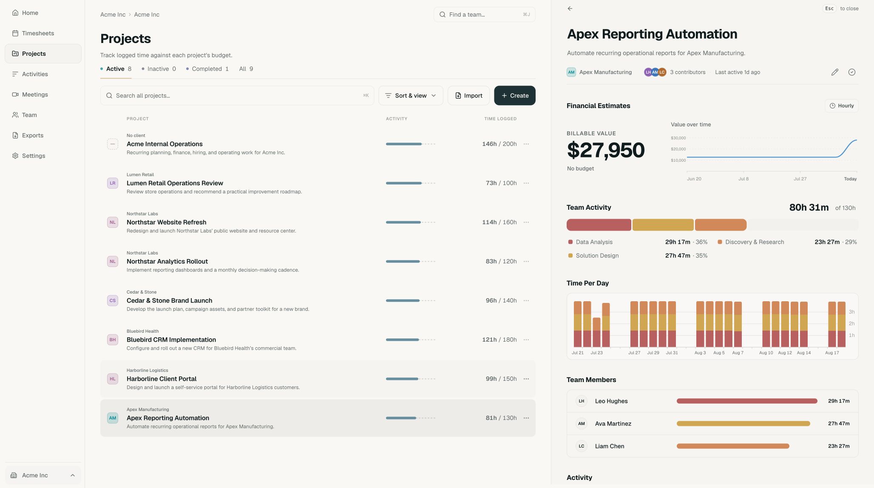Focus the Find a team search box
The width and height of the screenshot is (874, 488).
pyautogui.click(x=484, y=14)
